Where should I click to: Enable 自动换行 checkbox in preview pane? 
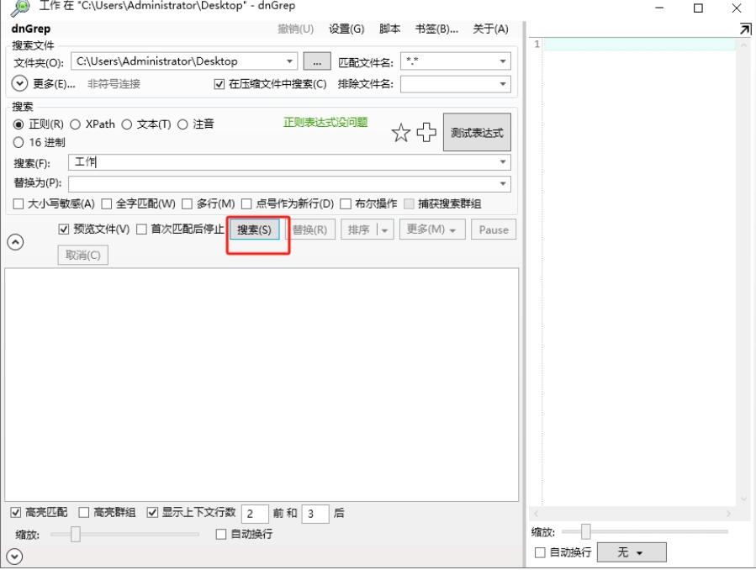(x=540, y=552)
